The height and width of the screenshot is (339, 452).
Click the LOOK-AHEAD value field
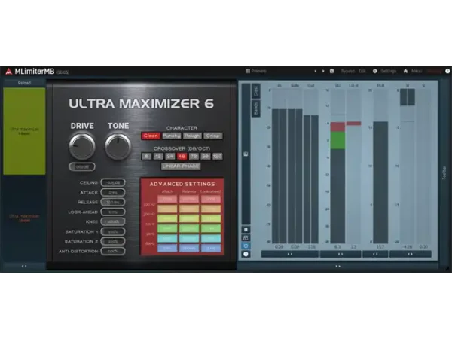pyautogui.click(x=113, y=212)
